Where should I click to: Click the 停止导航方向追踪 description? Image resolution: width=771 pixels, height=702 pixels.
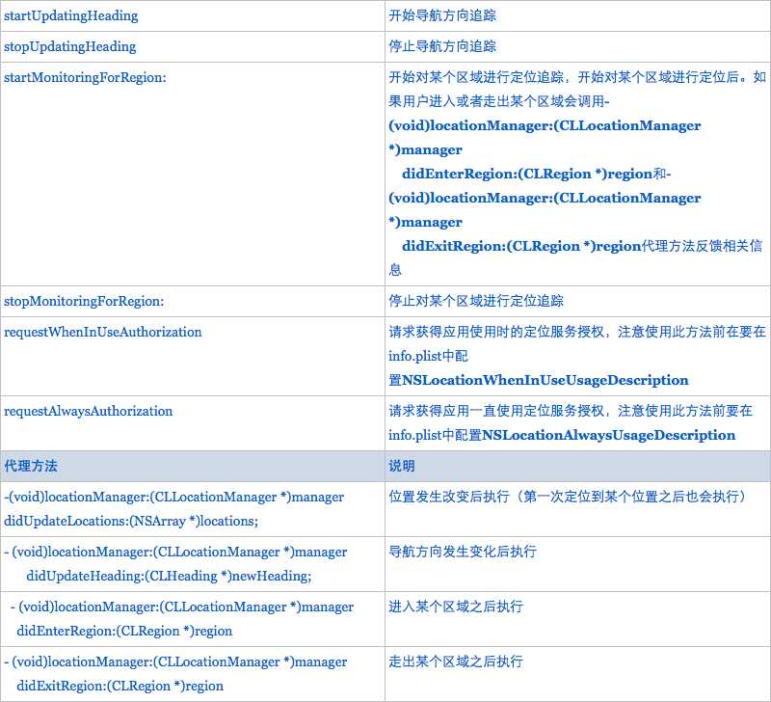[x=442, y=46]
